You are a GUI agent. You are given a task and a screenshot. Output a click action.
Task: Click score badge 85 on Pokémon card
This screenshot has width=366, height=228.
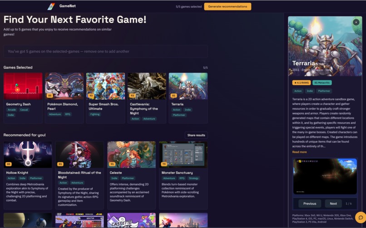click(x=49, y=96)
